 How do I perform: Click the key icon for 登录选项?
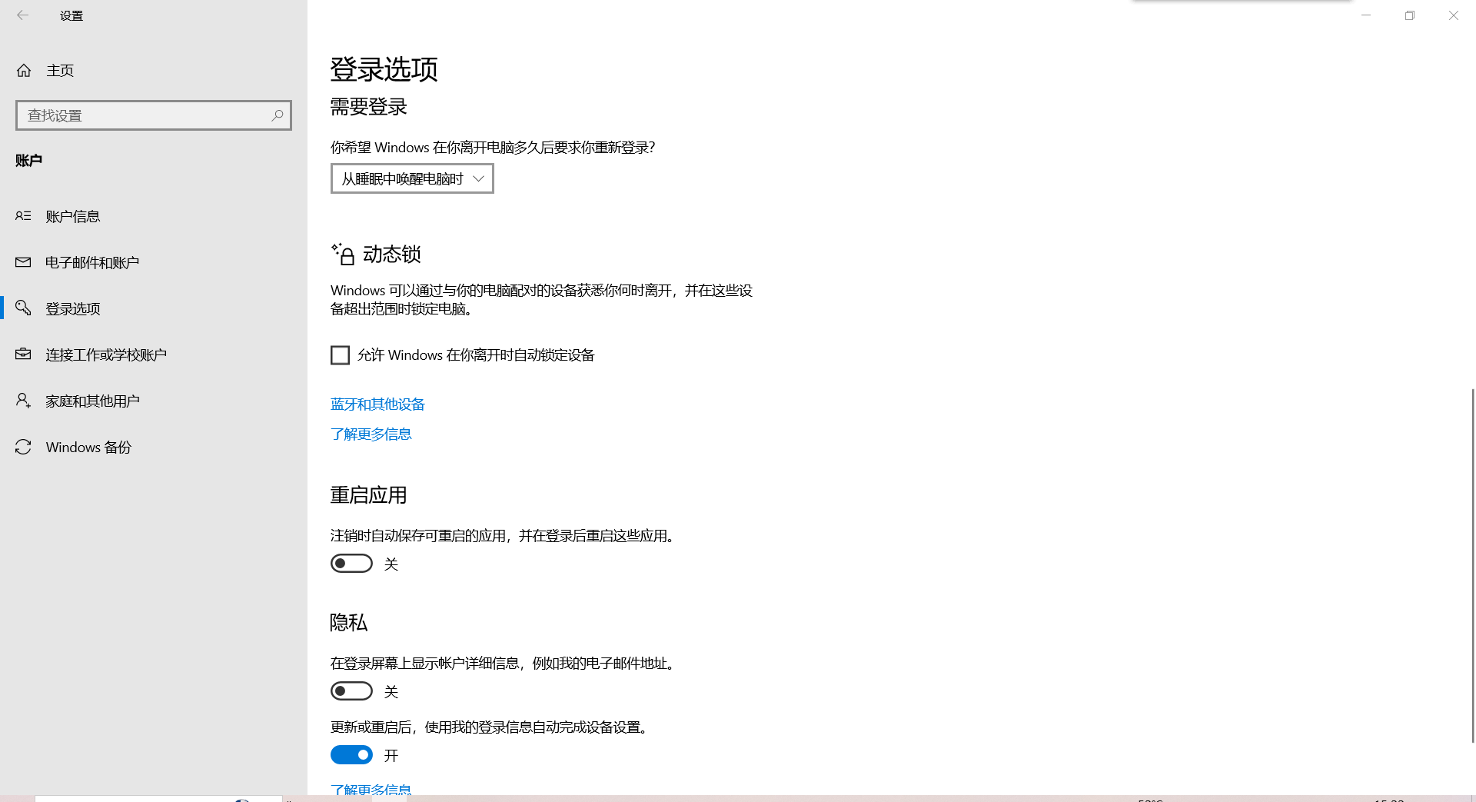23,308
